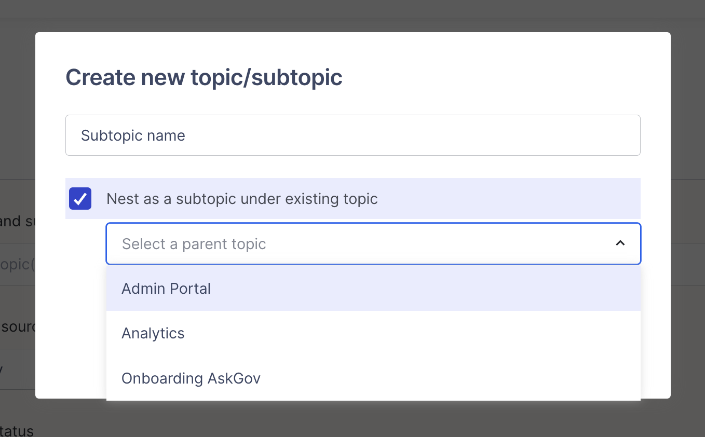Screen dimensions: 705x437
Task: Click the greyed 'opic(' field behind the modal
Action: click(17, 264)
